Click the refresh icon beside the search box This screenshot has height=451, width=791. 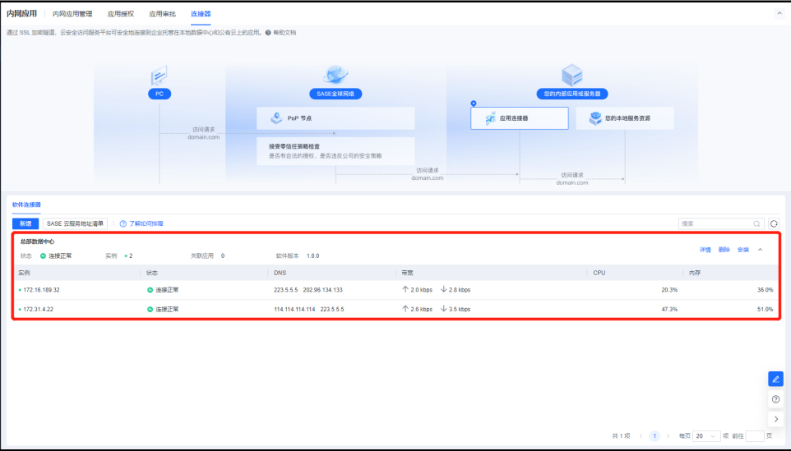(774, 223)
